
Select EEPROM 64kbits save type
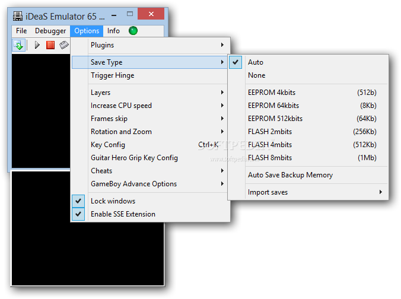pyautogui.click(x=308, y=106)
